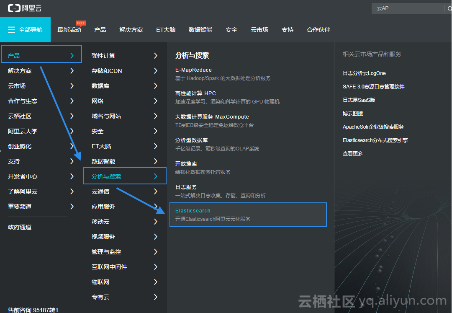This screenshot has height=313, width=452.
Task: Expand the 云栖社区 chevron
Action: point(72,116)
